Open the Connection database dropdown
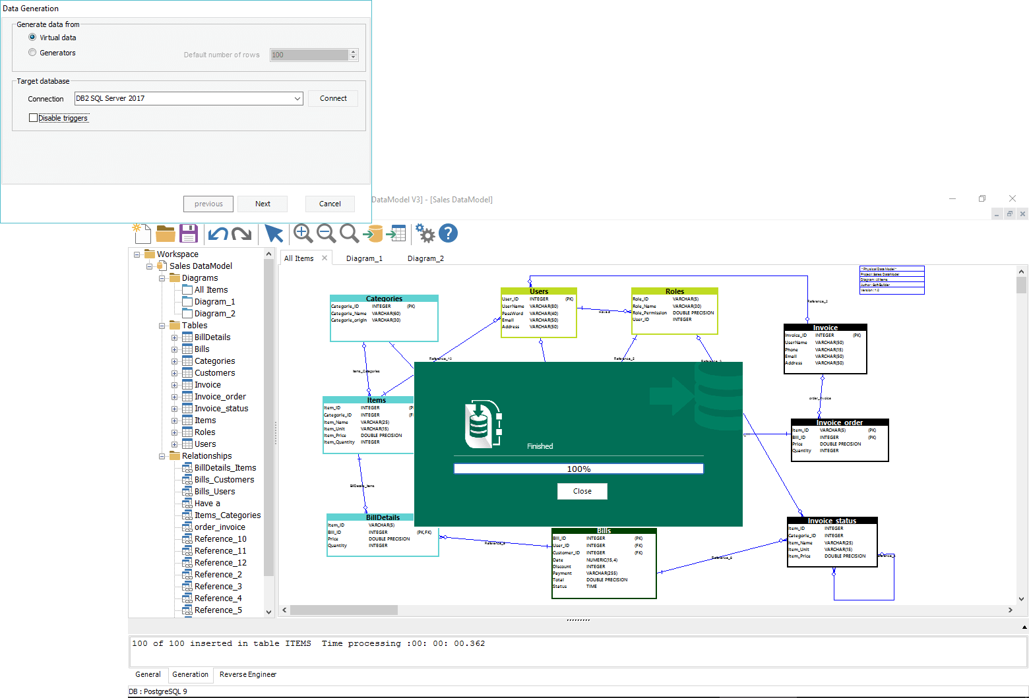The width and height of the screenshot is (1029, 698). tap(298, 98)
